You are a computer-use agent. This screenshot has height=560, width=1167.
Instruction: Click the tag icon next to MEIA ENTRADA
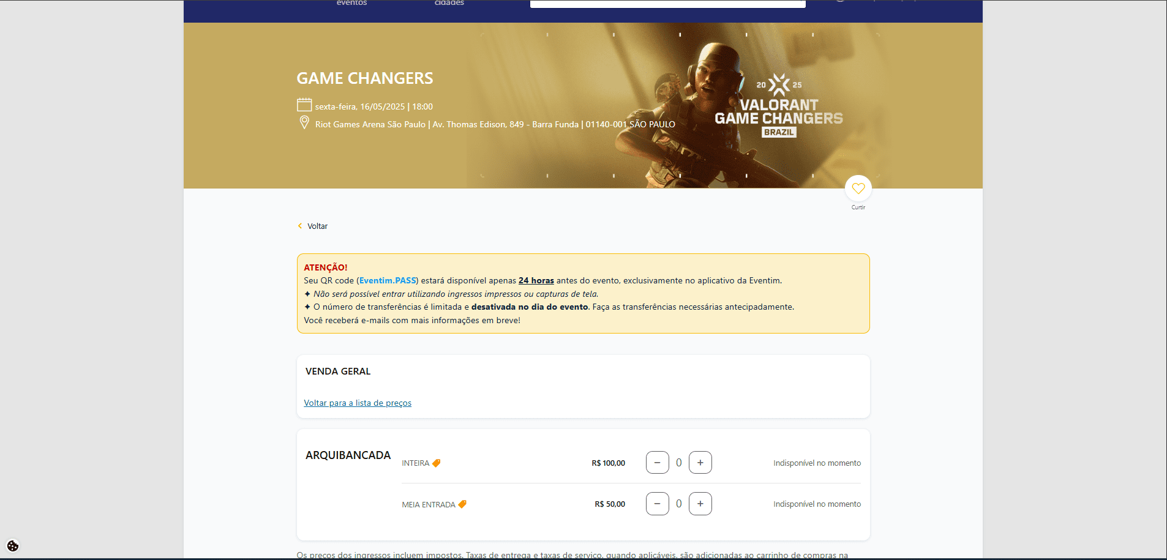[x=462, y=504]
